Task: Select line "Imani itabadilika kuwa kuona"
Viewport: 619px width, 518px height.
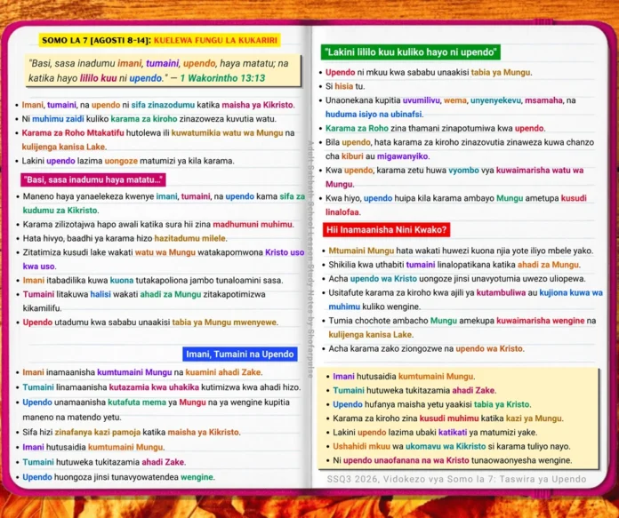Action: (153, 281)
